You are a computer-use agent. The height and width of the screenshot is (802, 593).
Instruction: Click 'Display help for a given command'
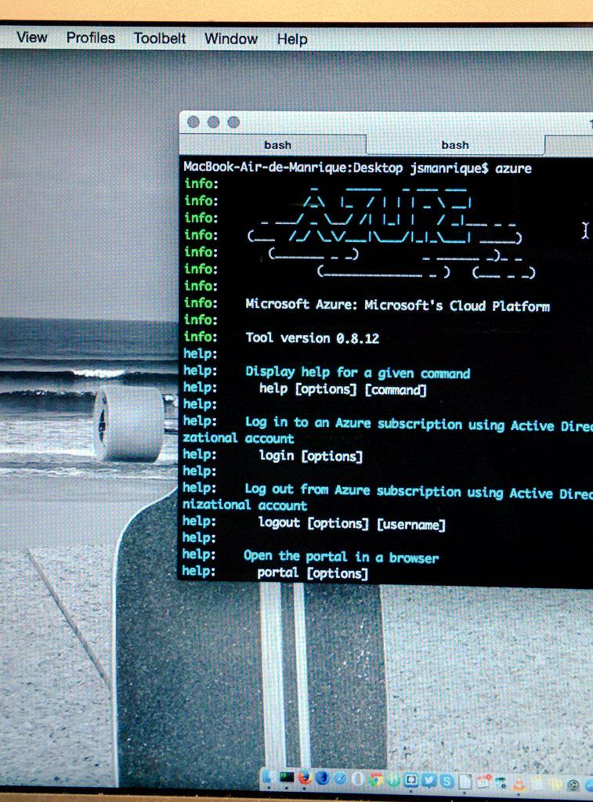point(357,372)
